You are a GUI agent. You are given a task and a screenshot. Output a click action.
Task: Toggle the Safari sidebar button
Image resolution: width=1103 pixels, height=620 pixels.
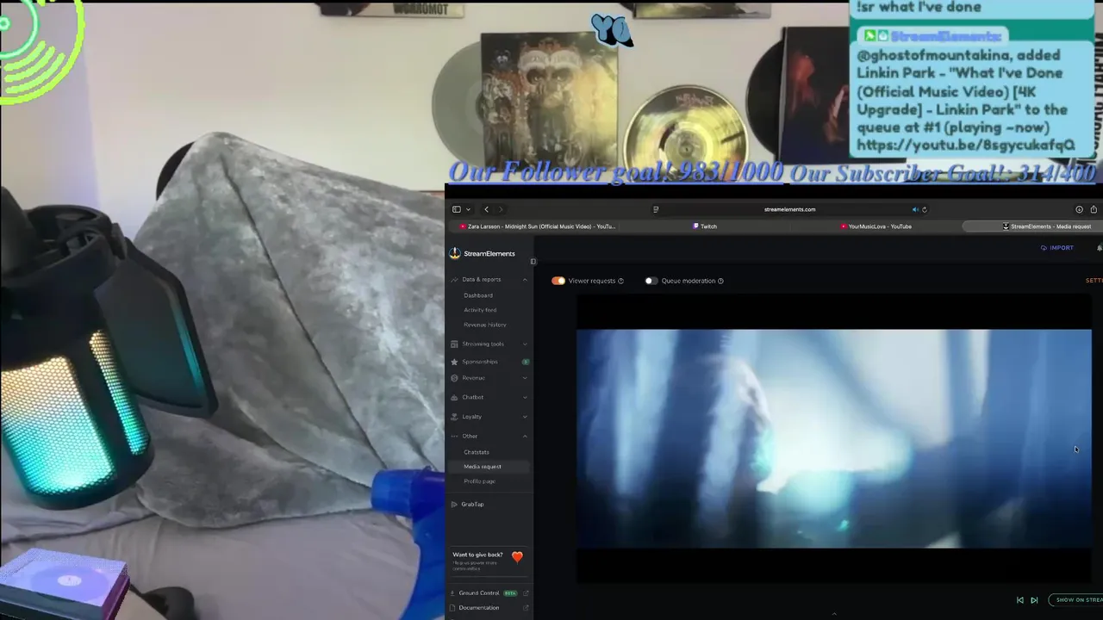(x=457, y=209)
